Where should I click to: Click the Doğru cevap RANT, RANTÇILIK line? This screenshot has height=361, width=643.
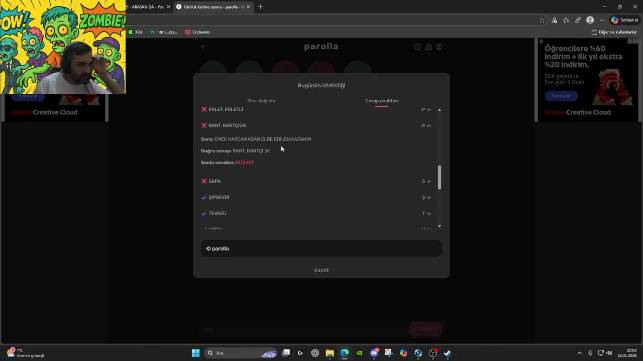pos(236,151)
